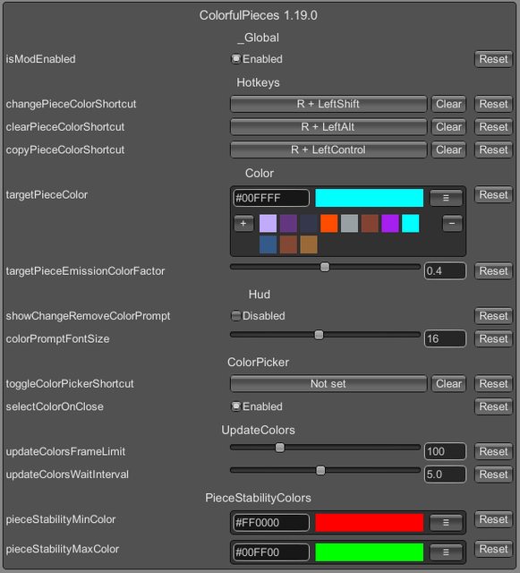Enable showChangeRemoveColorPrompt toggle

(x=236, y=316)
